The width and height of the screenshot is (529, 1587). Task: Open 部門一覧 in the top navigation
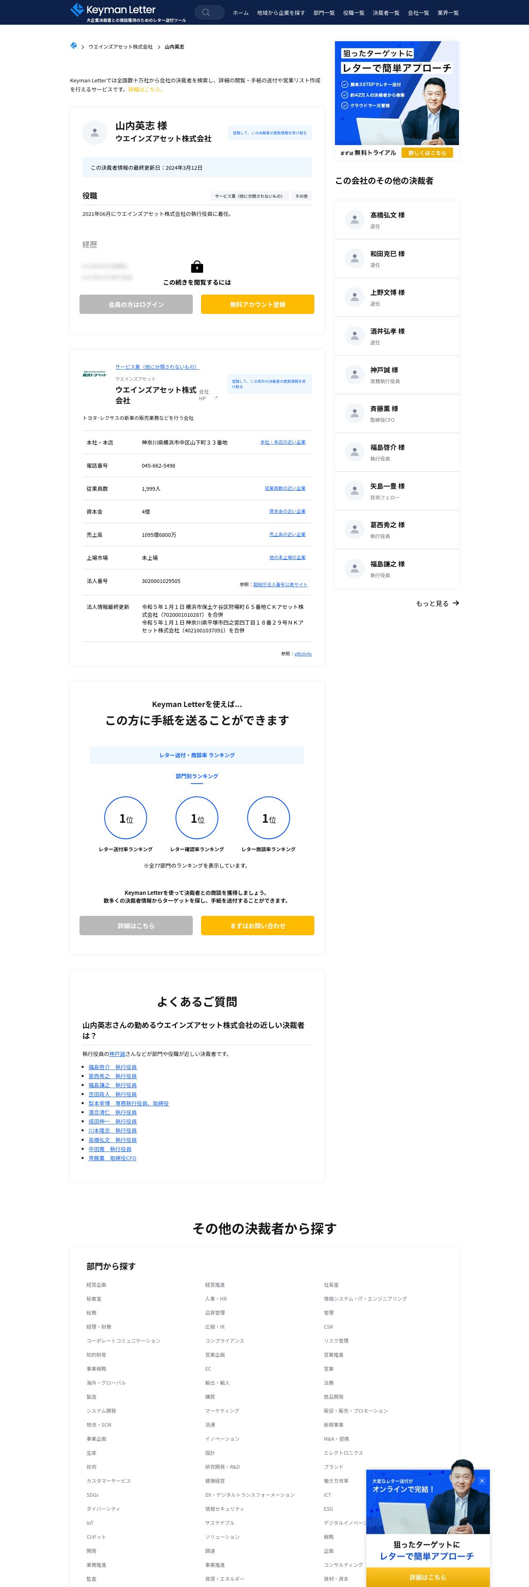point(324,13)
